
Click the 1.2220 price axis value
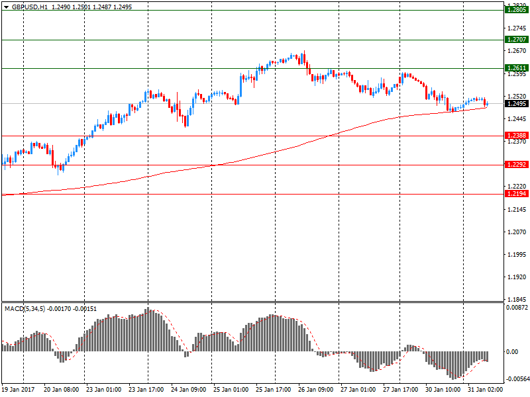pos(517,187)
